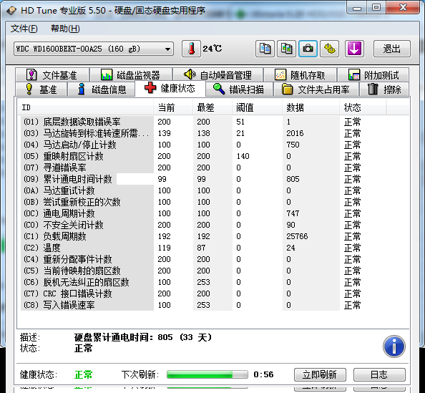Open the 日志 log button

pos(379,374)
